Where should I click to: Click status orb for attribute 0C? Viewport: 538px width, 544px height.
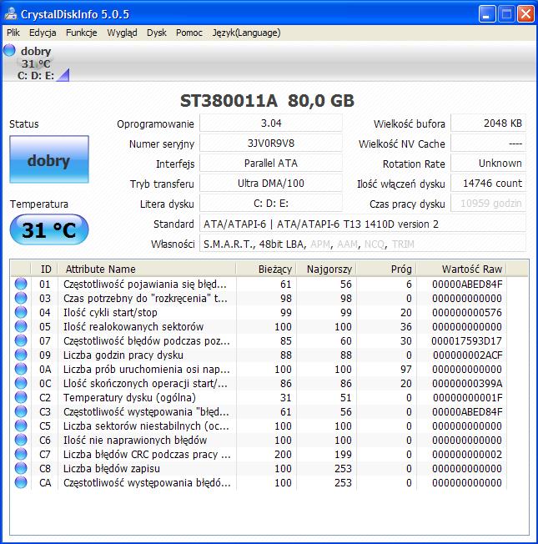21,383
